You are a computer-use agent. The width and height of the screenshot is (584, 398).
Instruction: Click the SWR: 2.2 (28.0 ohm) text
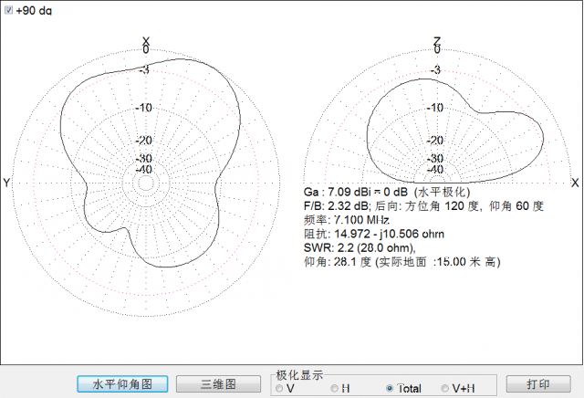point(360,247)
